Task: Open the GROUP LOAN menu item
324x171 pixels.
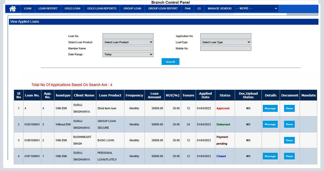Action: 132,8
